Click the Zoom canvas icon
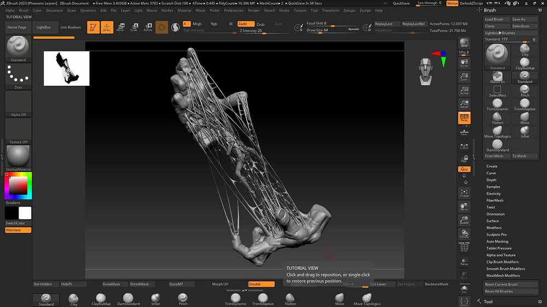 pos(464,76)
